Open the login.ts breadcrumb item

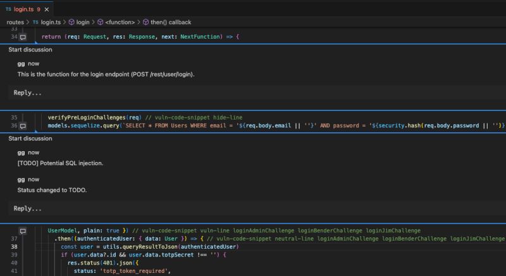(51, 22)
